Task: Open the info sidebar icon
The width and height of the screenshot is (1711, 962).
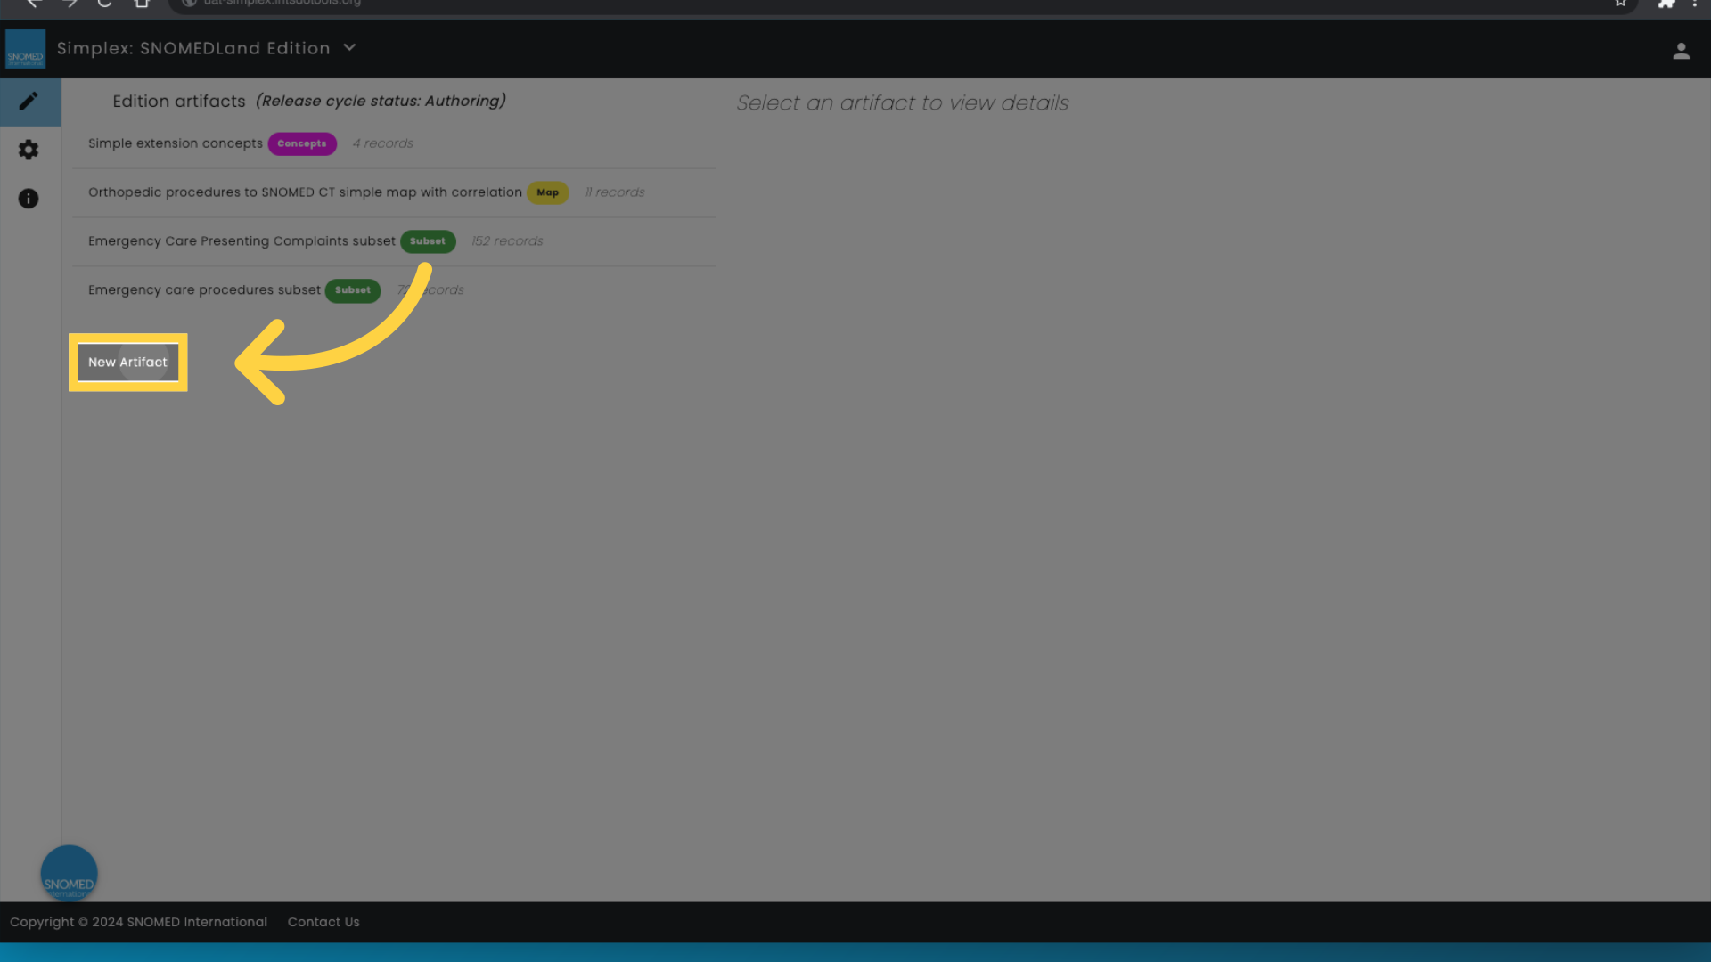Action: [x=29, y=199]
